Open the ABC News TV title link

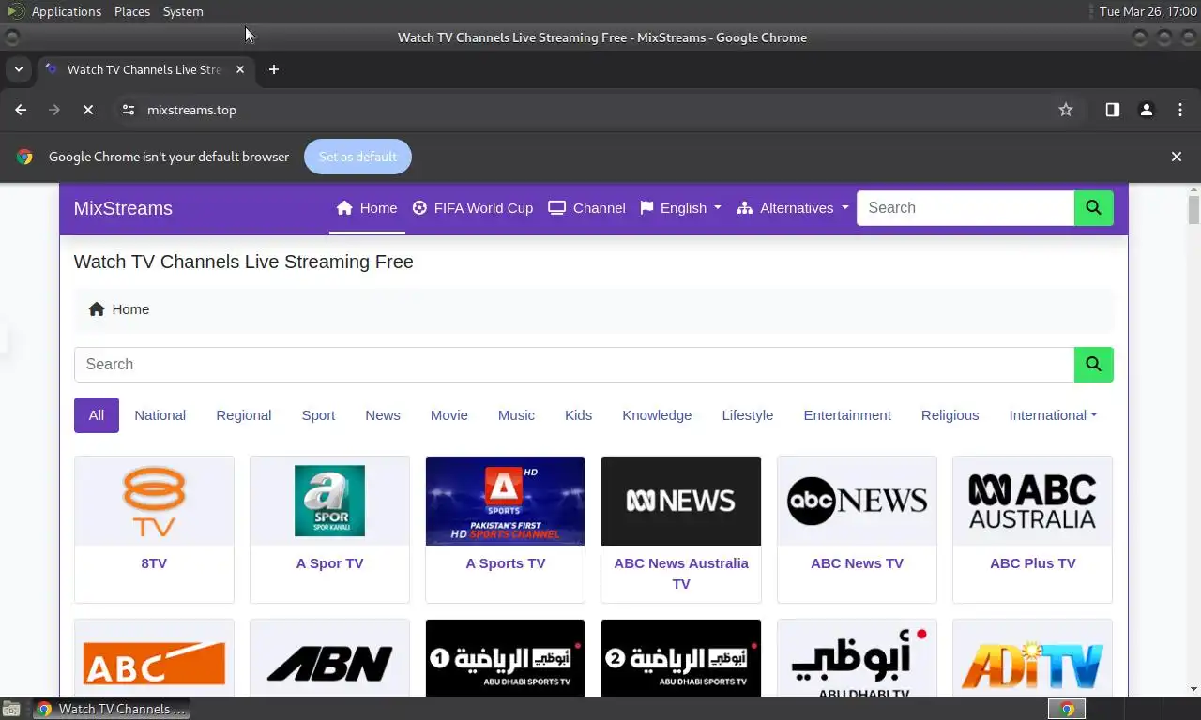click(x=857, y=563)
